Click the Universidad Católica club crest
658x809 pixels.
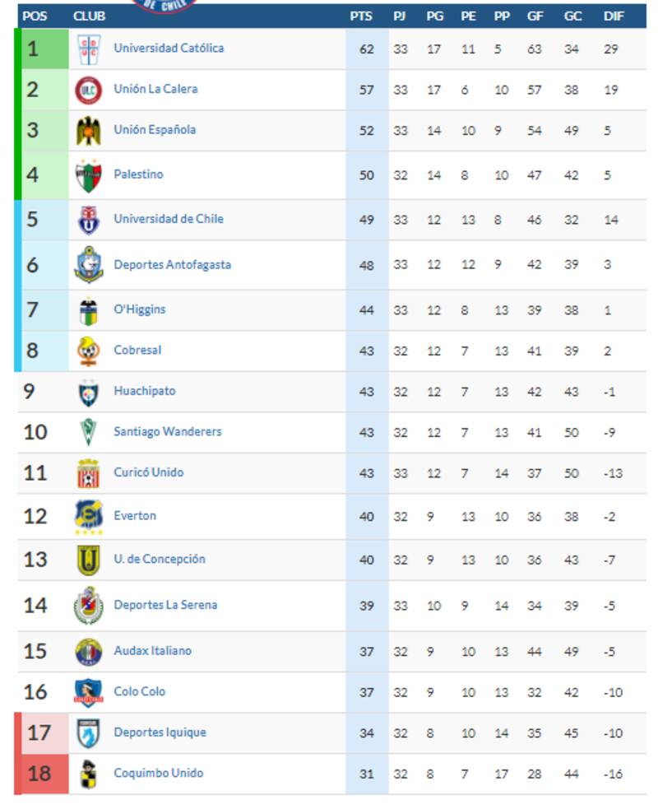point(89,49)
